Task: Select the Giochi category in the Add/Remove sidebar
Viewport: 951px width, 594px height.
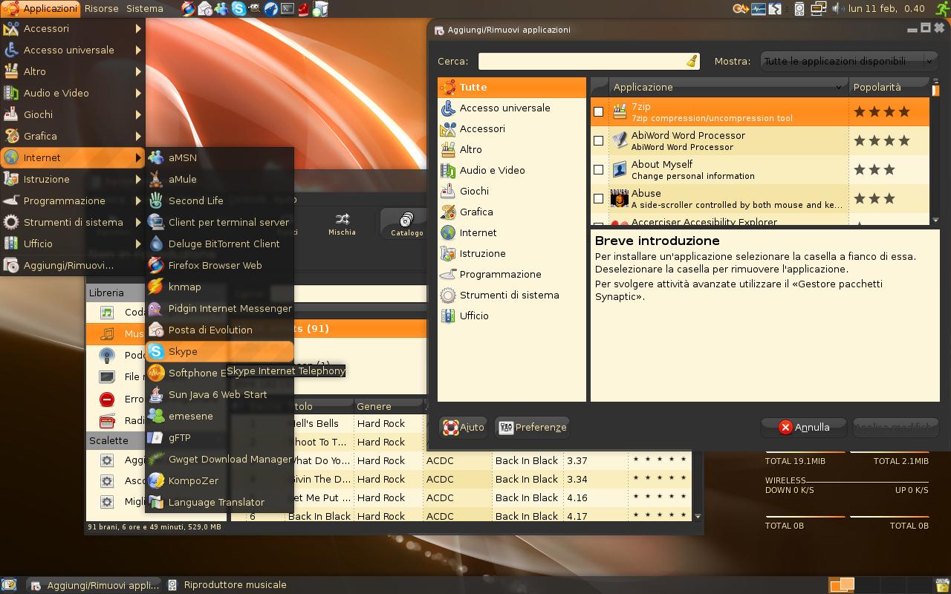Action: tap(512, 191)
